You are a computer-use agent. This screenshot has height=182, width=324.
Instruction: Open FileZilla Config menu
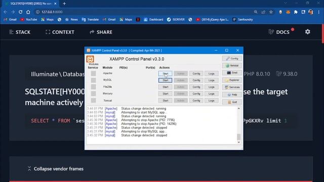[196, 87]
